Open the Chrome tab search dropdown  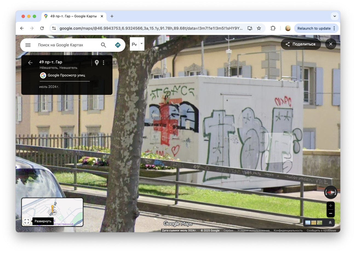(334, 16)
